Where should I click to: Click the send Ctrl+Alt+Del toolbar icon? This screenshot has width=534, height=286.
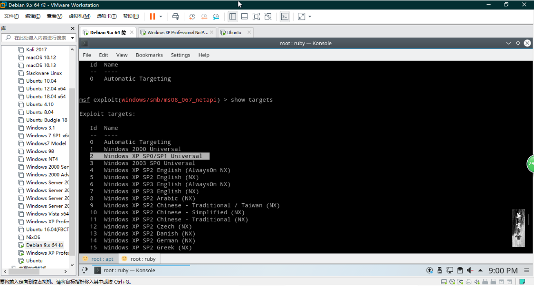coord(176,16)
